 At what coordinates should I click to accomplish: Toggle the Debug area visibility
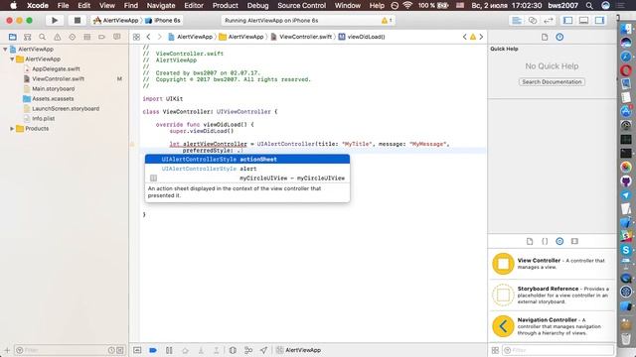(x=583, y=20)
